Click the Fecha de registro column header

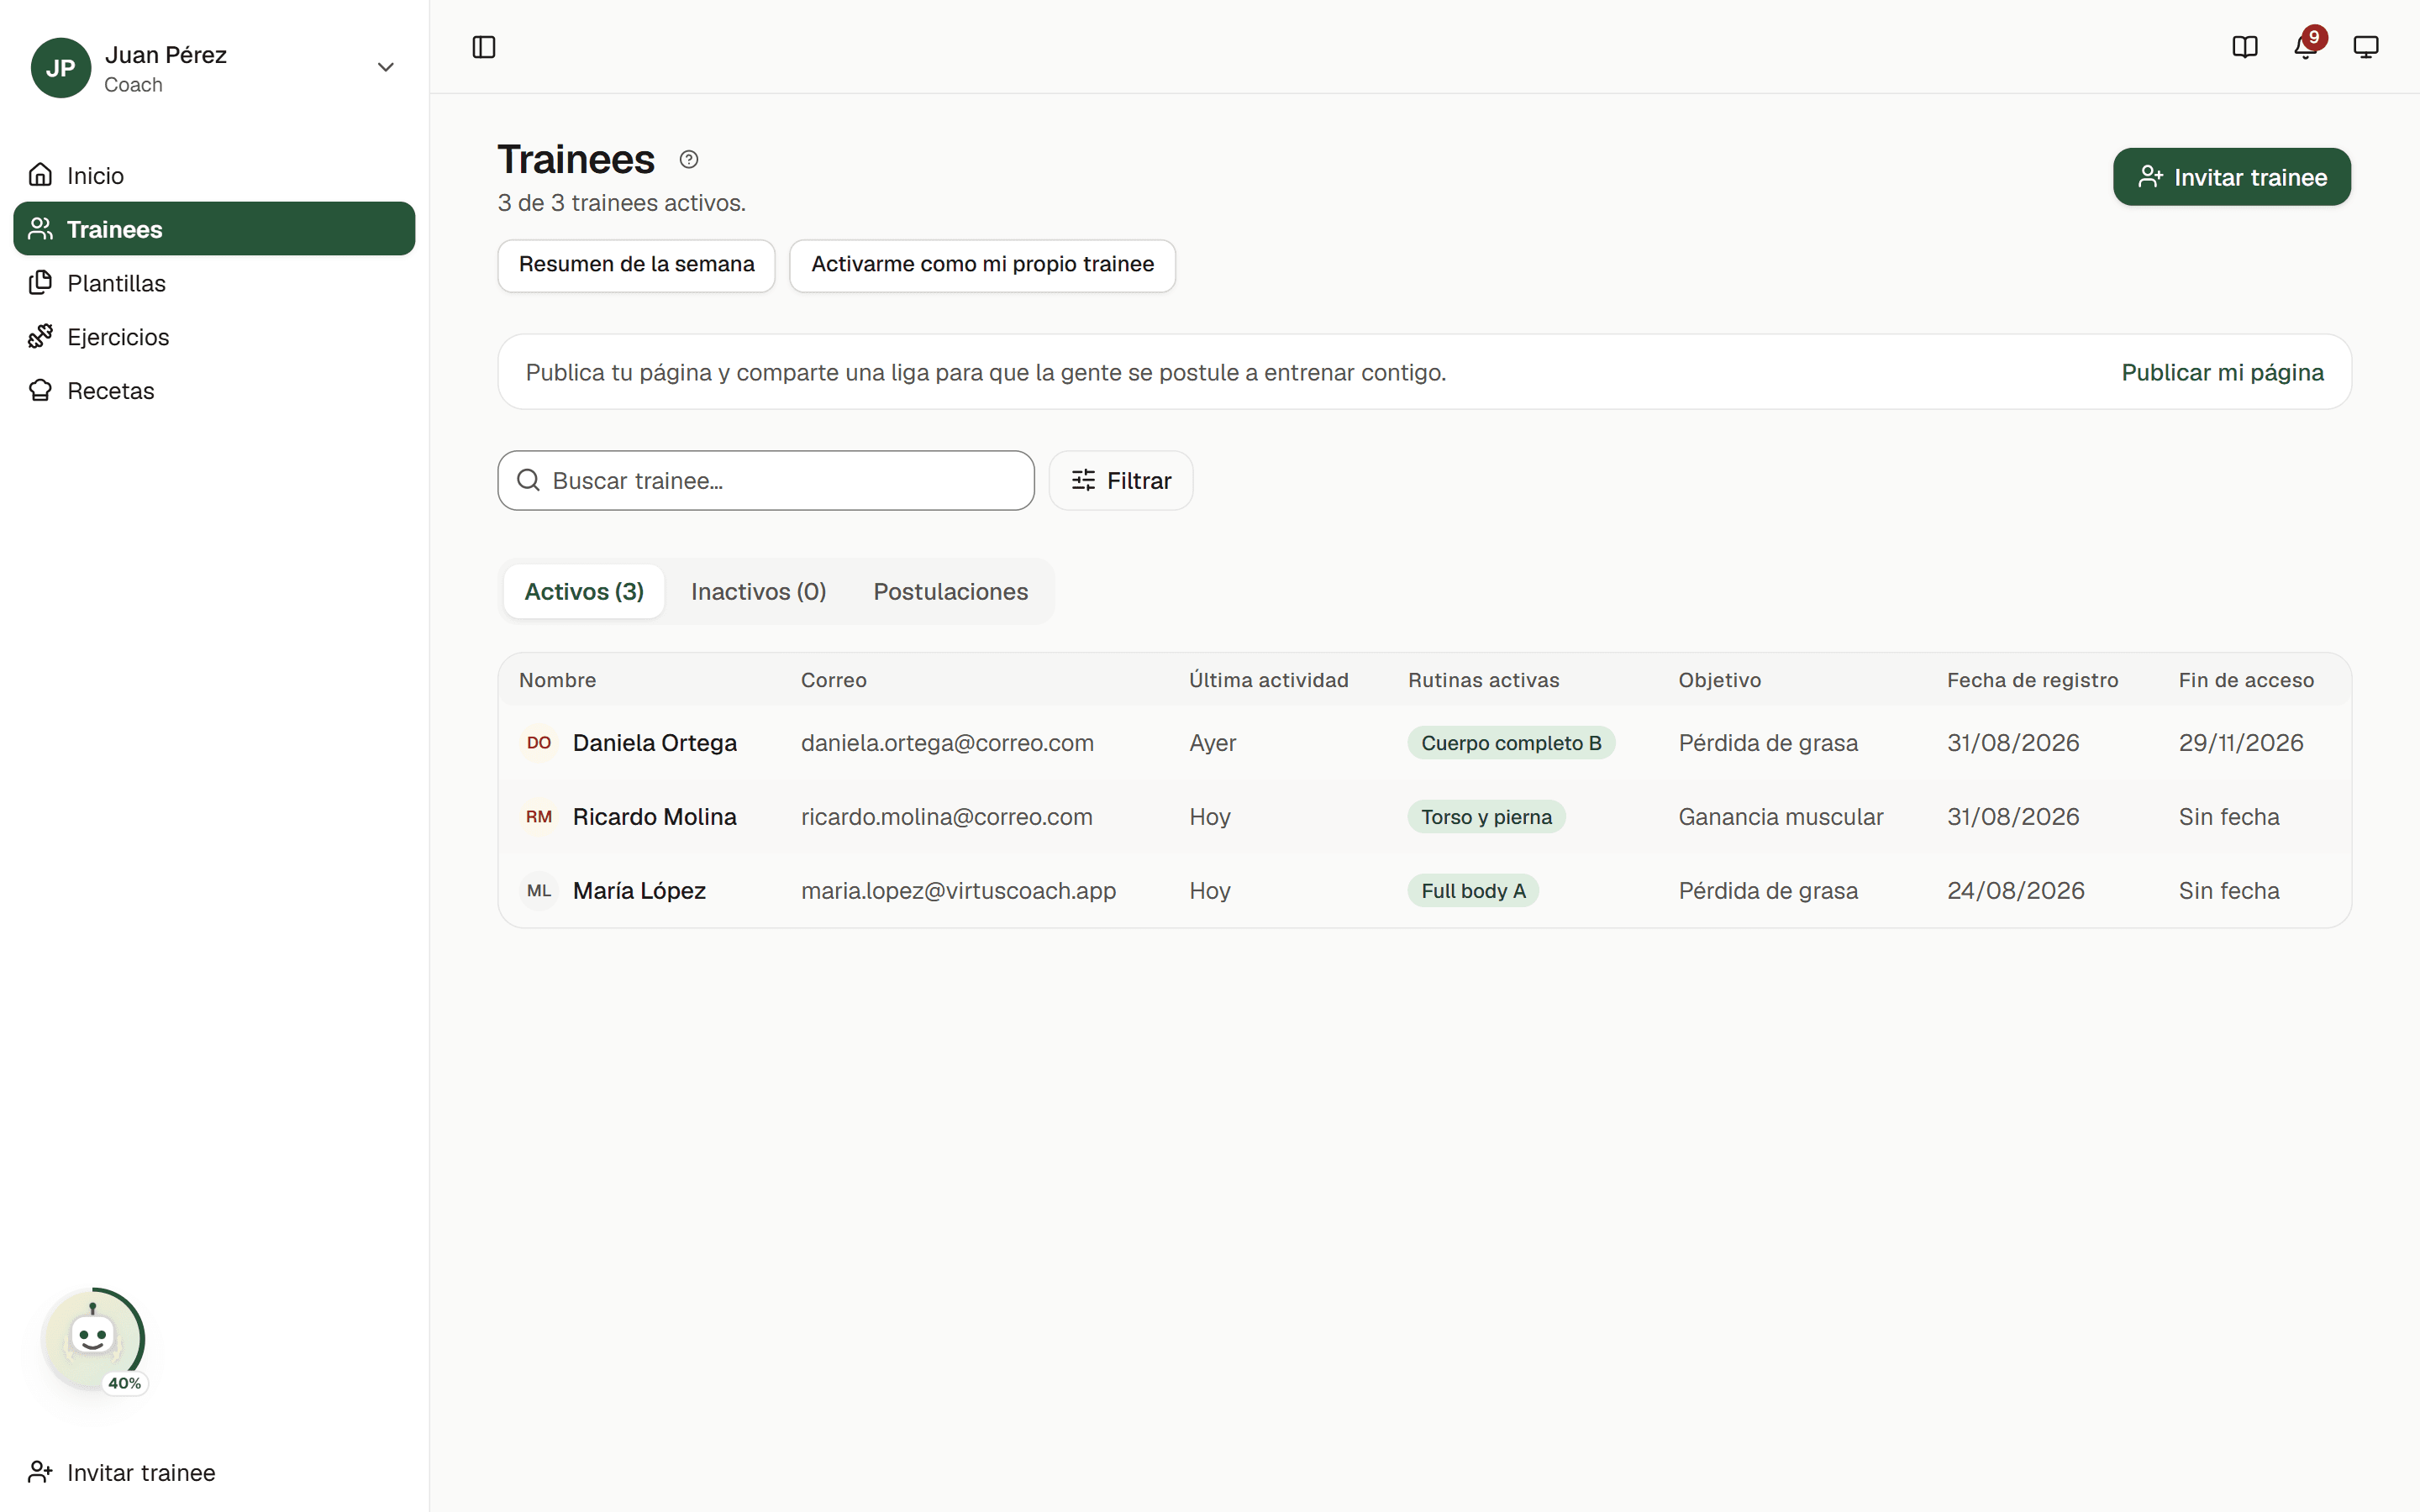pos(2032,680)
